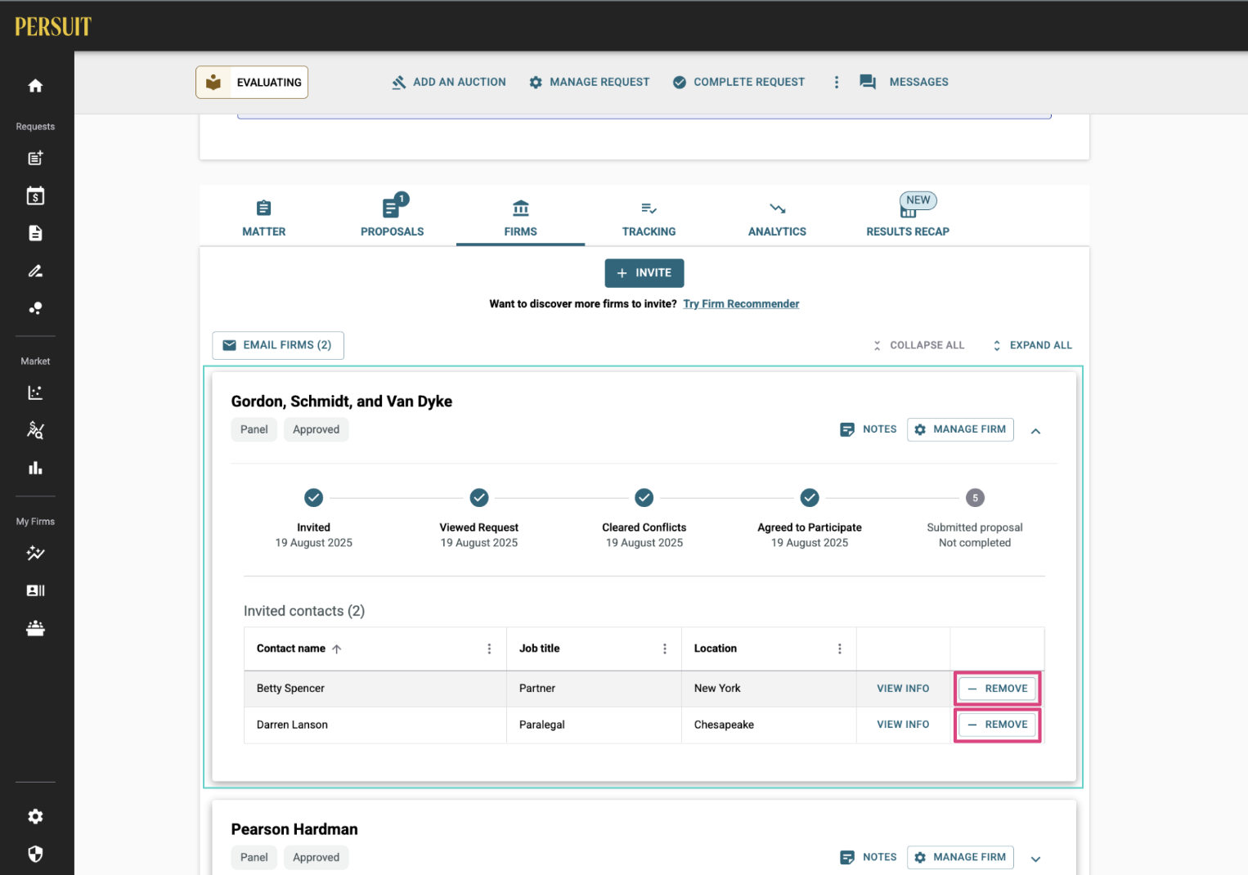Click Manage Firm for Gordon, Schmidt, and Van Dyke
Viewport: 1248px width, 875px height.
pos(960,429)
